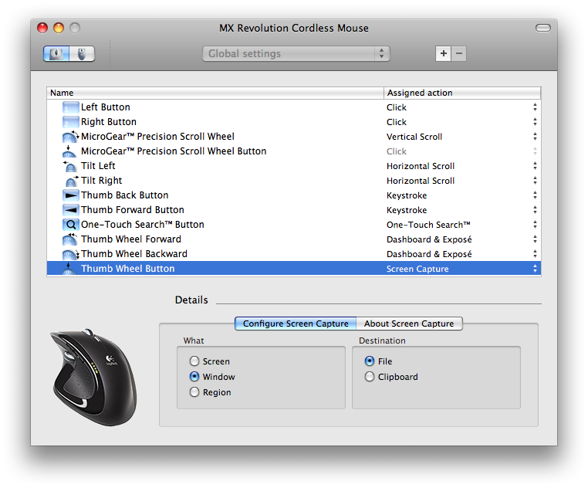Switch to Configure Screen Capture tab

tap(296, 324)
